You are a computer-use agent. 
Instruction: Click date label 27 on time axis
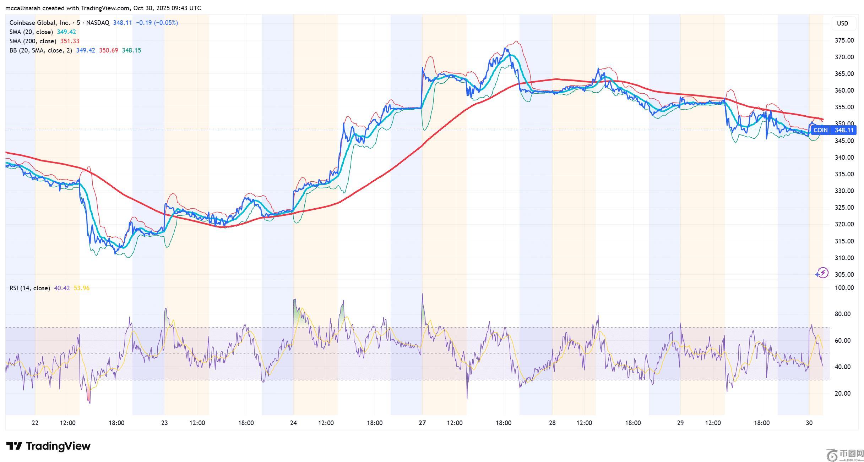422,423
